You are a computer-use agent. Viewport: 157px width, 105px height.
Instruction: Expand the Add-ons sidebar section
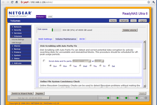pyautogui.click(x=21, y=63)
